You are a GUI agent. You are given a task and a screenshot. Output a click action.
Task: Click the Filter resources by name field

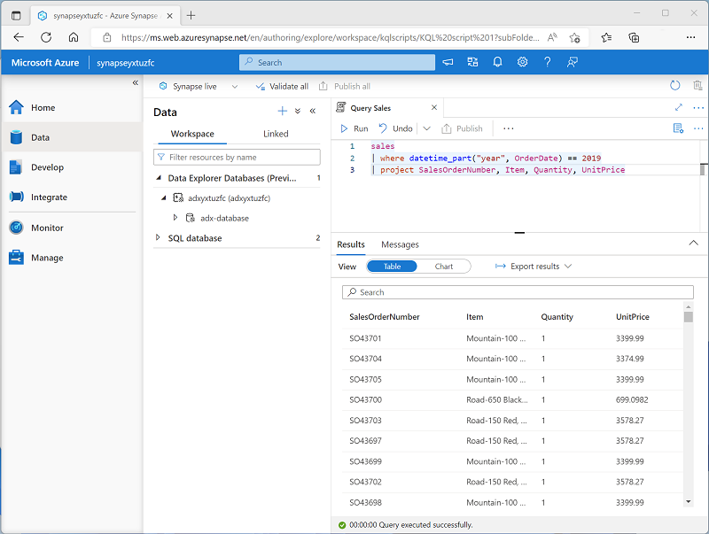tap(237, 158)
